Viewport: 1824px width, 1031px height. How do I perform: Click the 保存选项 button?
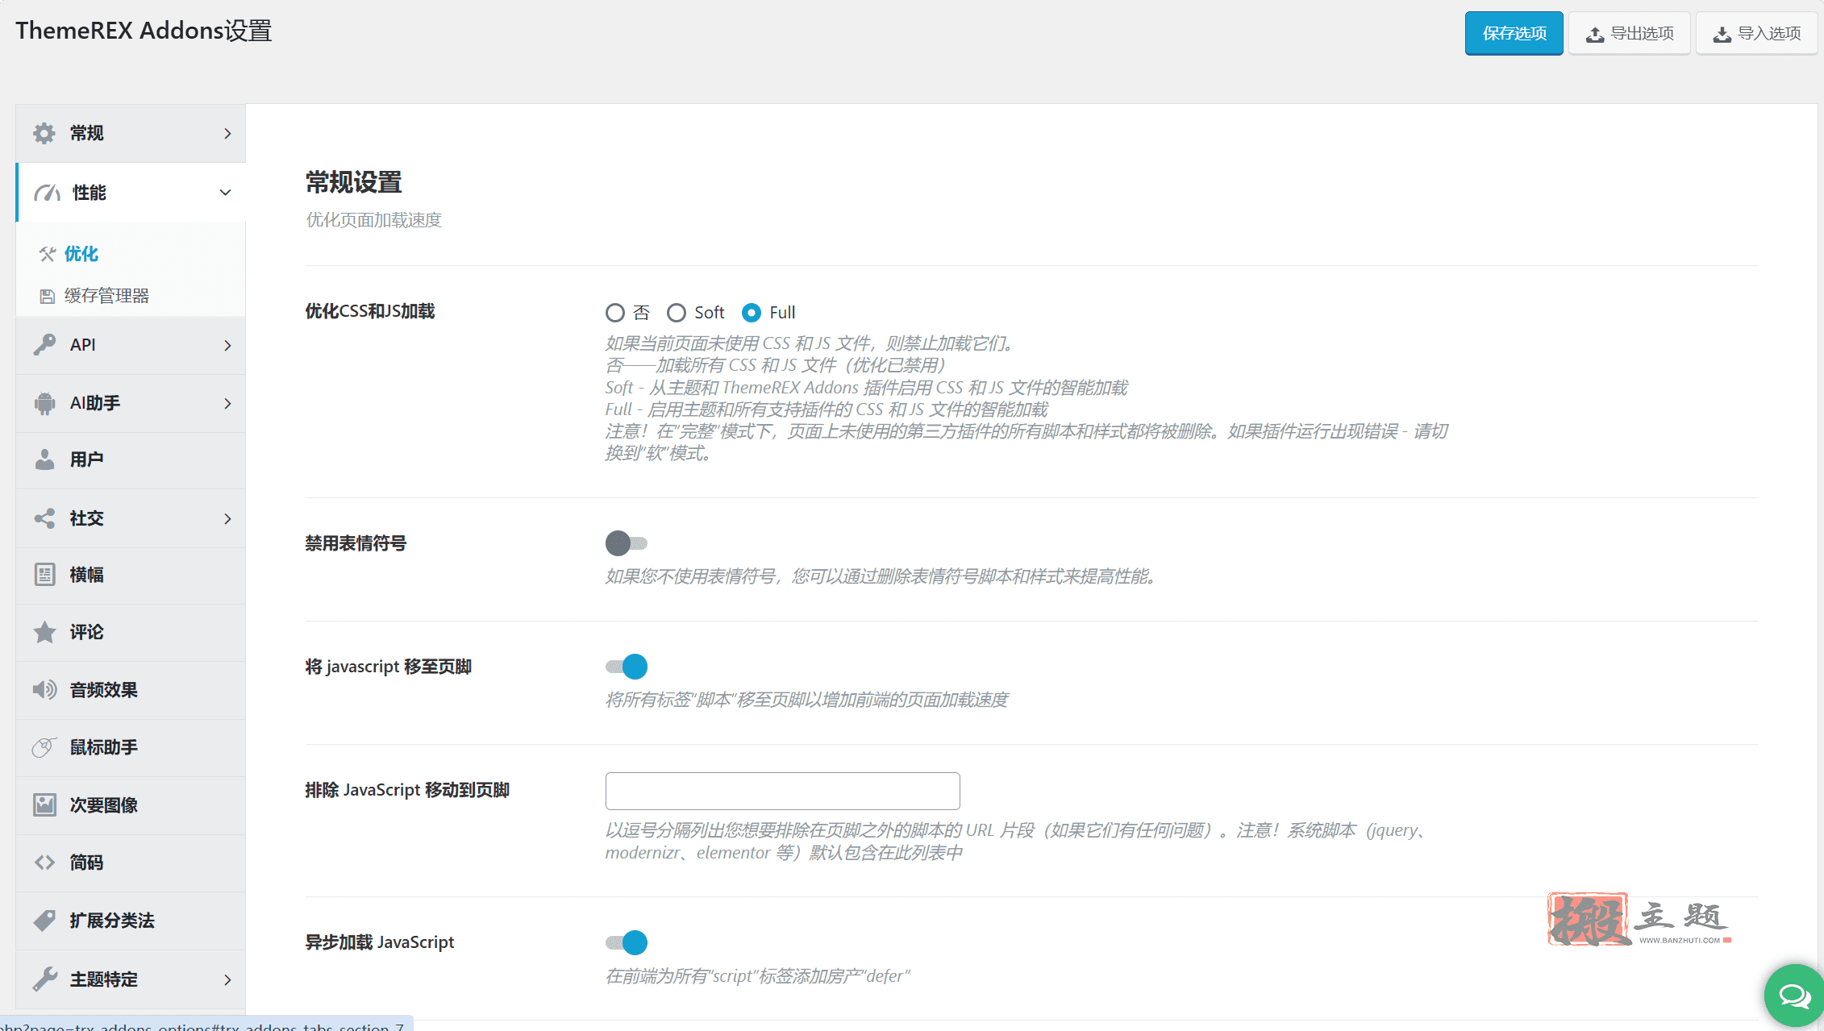coord(1514,33)
